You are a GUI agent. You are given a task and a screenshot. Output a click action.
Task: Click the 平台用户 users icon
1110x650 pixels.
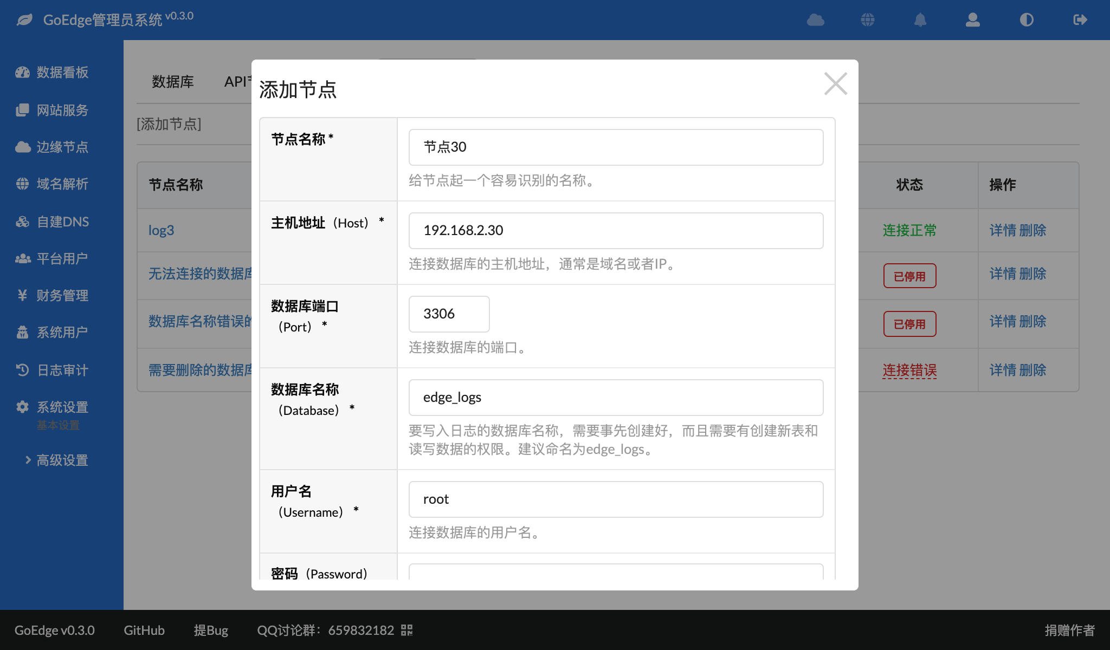(22, 258)
